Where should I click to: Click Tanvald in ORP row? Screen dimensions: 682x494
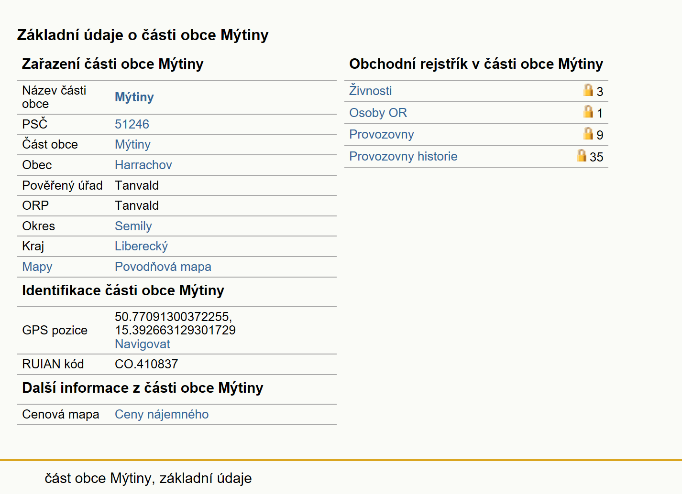[137, 205]
